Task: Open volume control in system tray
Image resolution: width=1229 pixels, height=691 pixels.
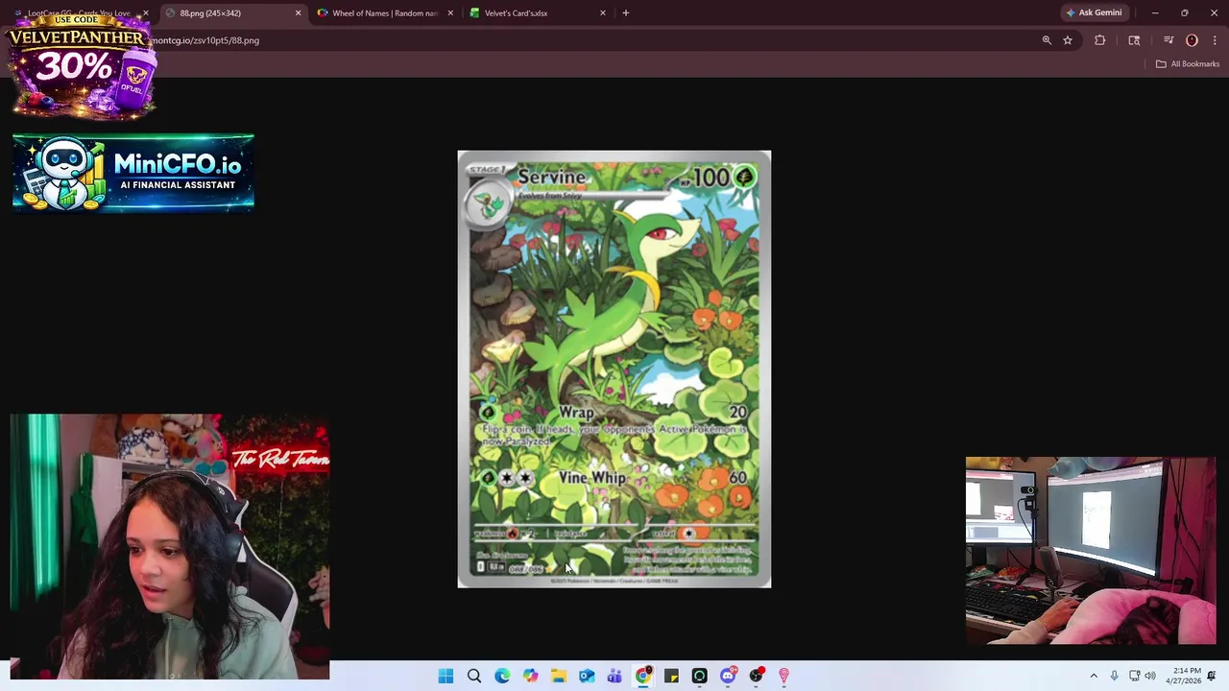Action: pos(1150,676)
